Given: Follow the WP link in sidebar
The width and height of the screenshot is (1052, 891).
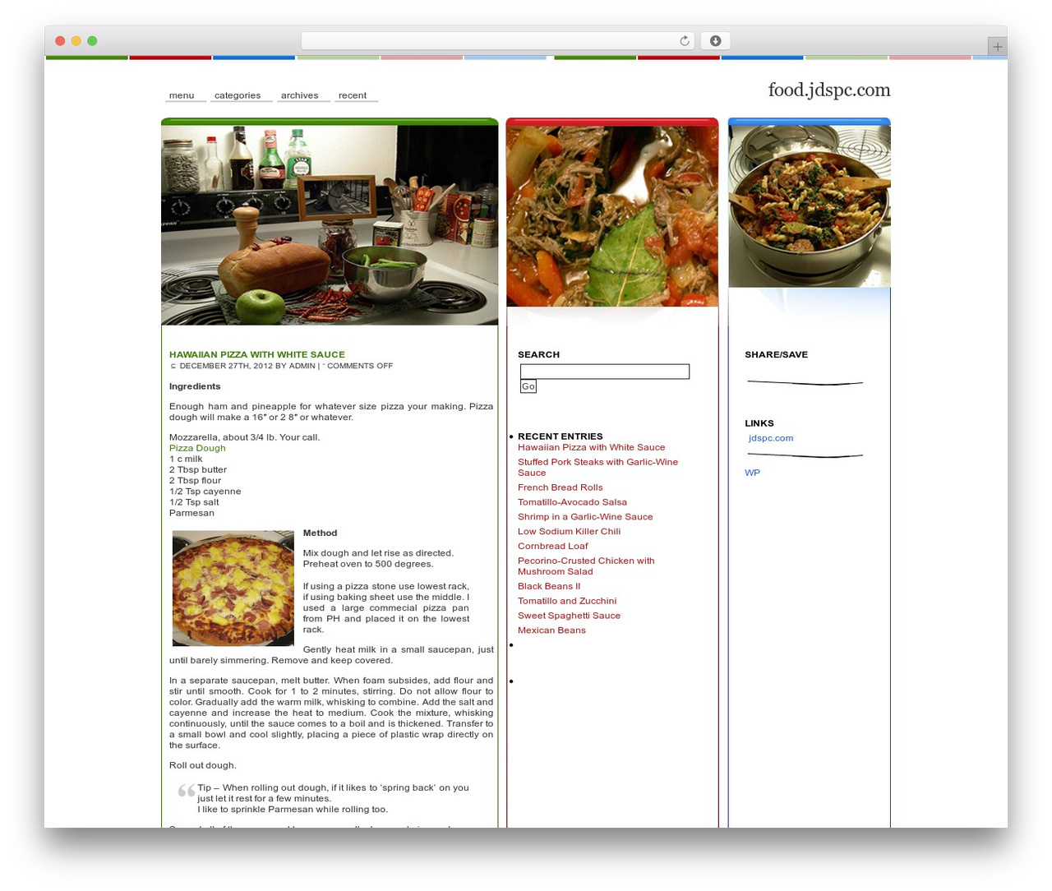Looking at the screenshot, I should coord(753,473).
